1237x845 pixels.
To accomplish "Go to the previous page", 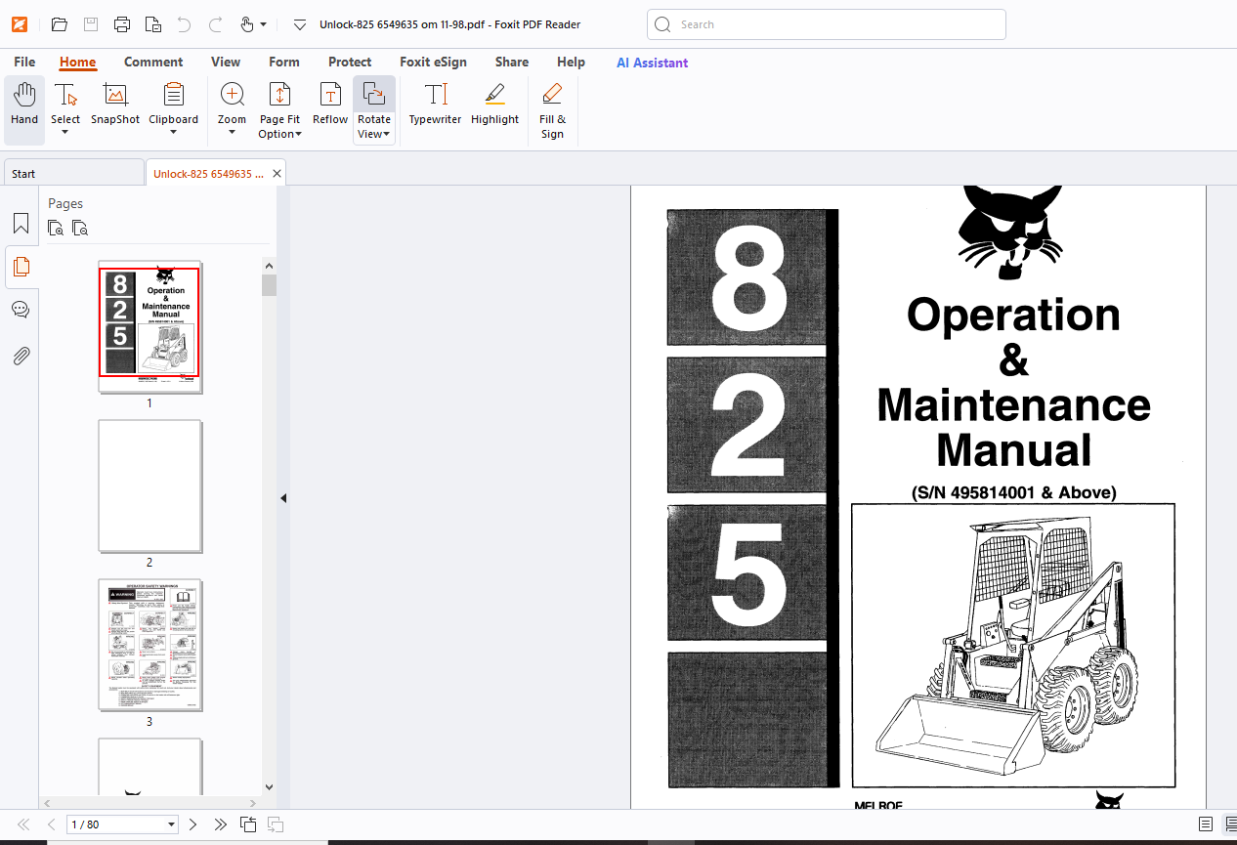I will click(x=51, y=824).
